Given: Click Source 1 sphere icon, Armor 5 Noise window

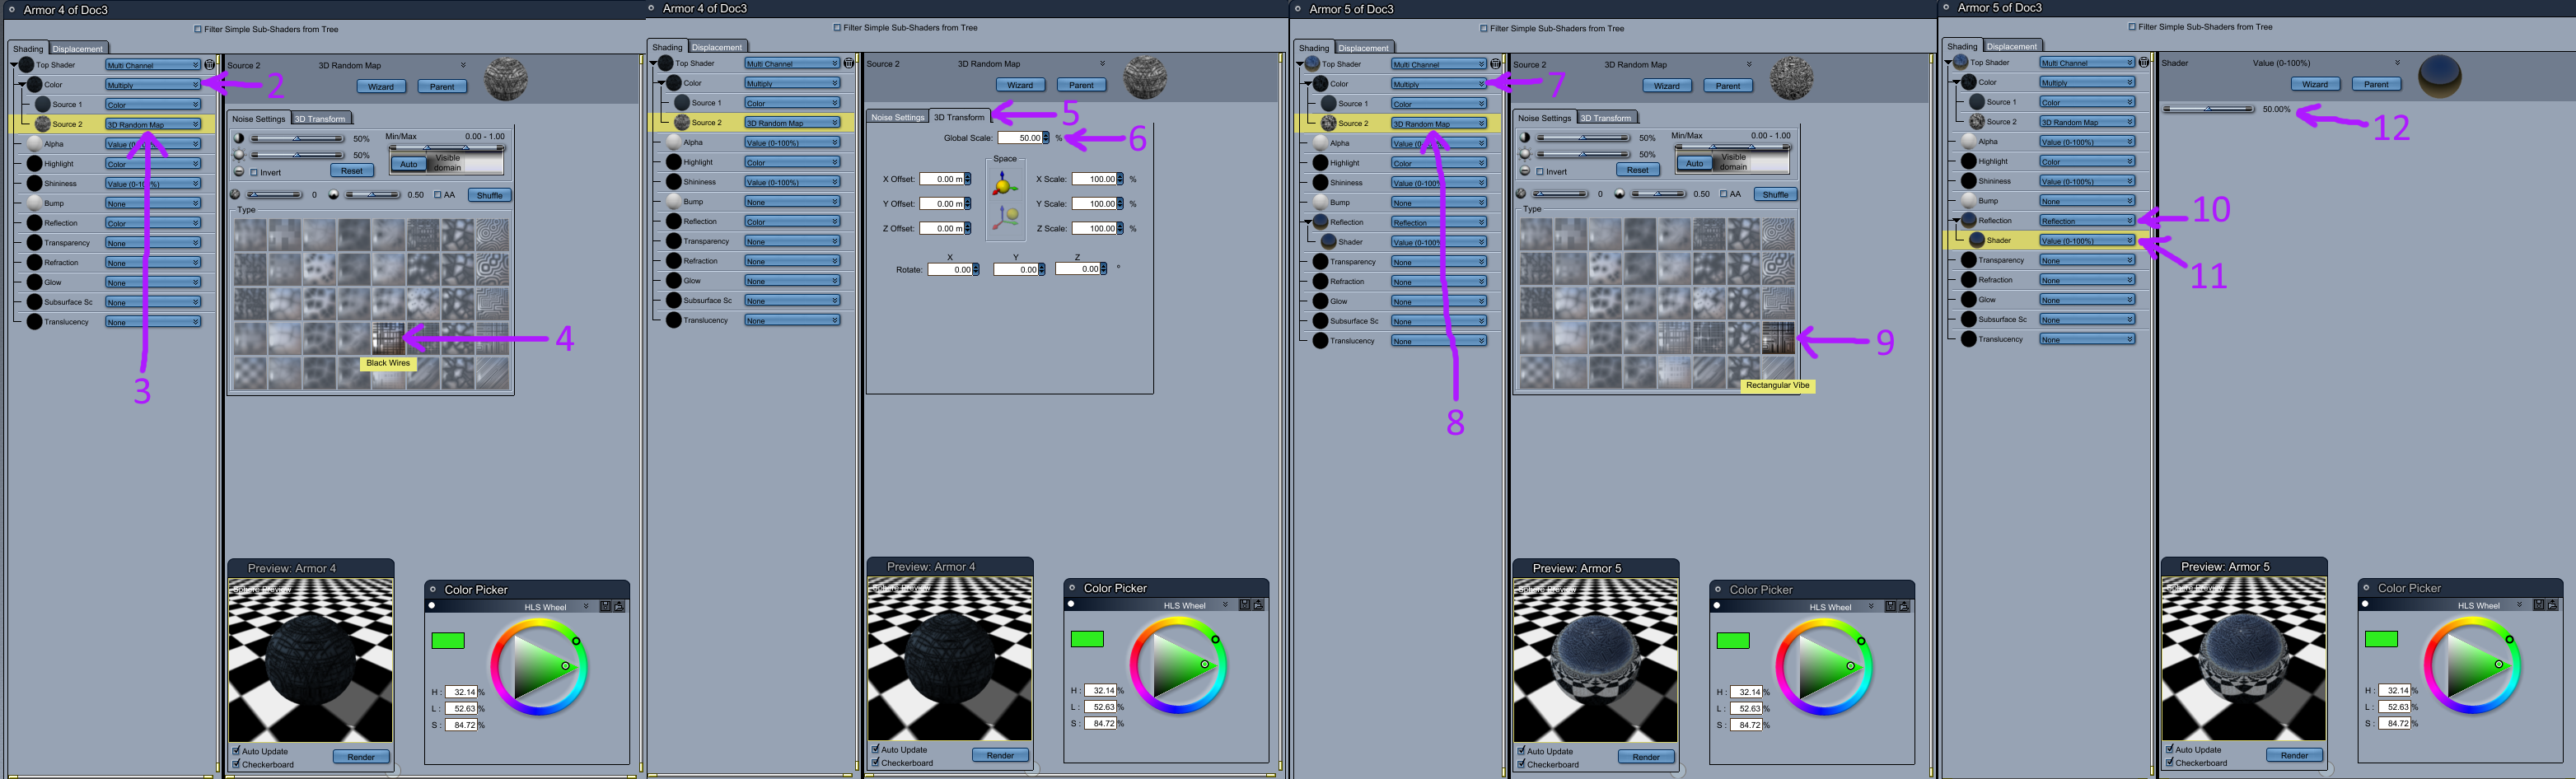Looking at the screenshot, I should point(1328,103).
